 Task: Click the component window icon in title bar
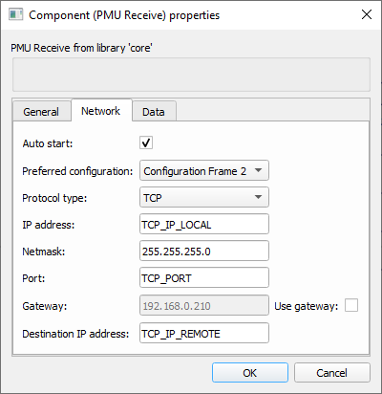point(15,14)
